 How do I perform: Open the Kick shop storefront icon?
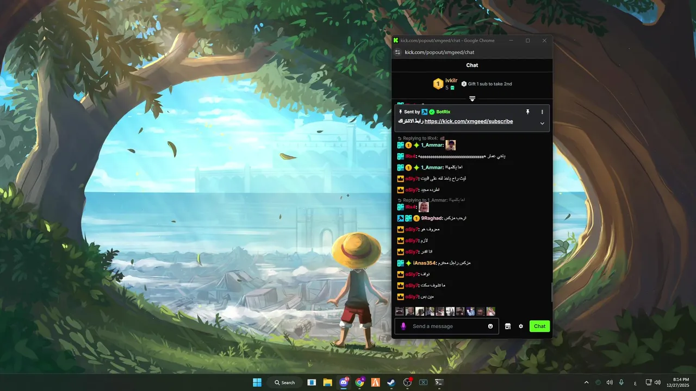coord(508,326)
